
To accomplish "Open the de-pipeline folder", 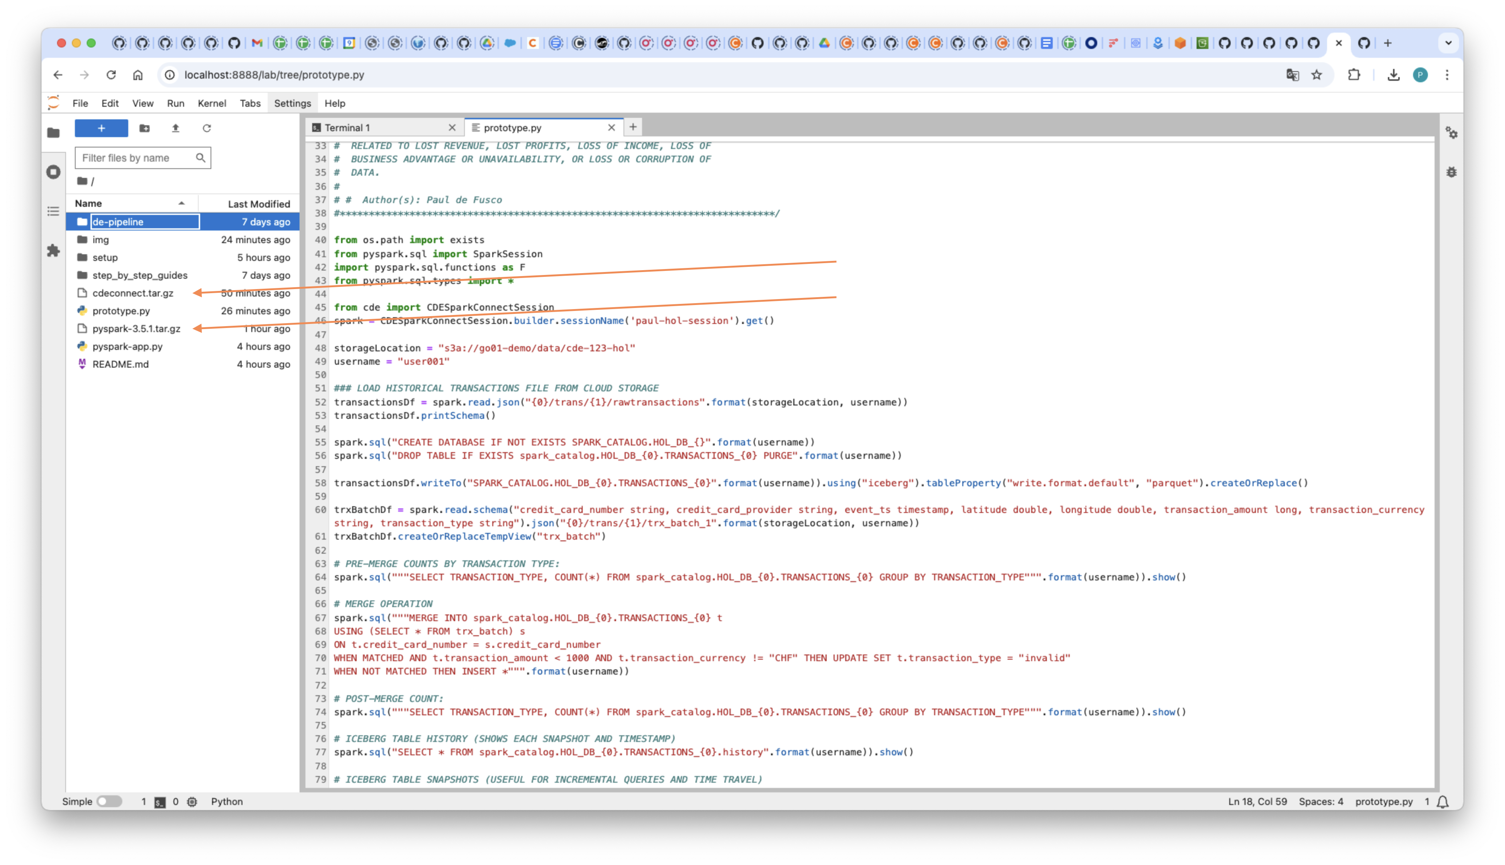I will [x=118, y=222].
